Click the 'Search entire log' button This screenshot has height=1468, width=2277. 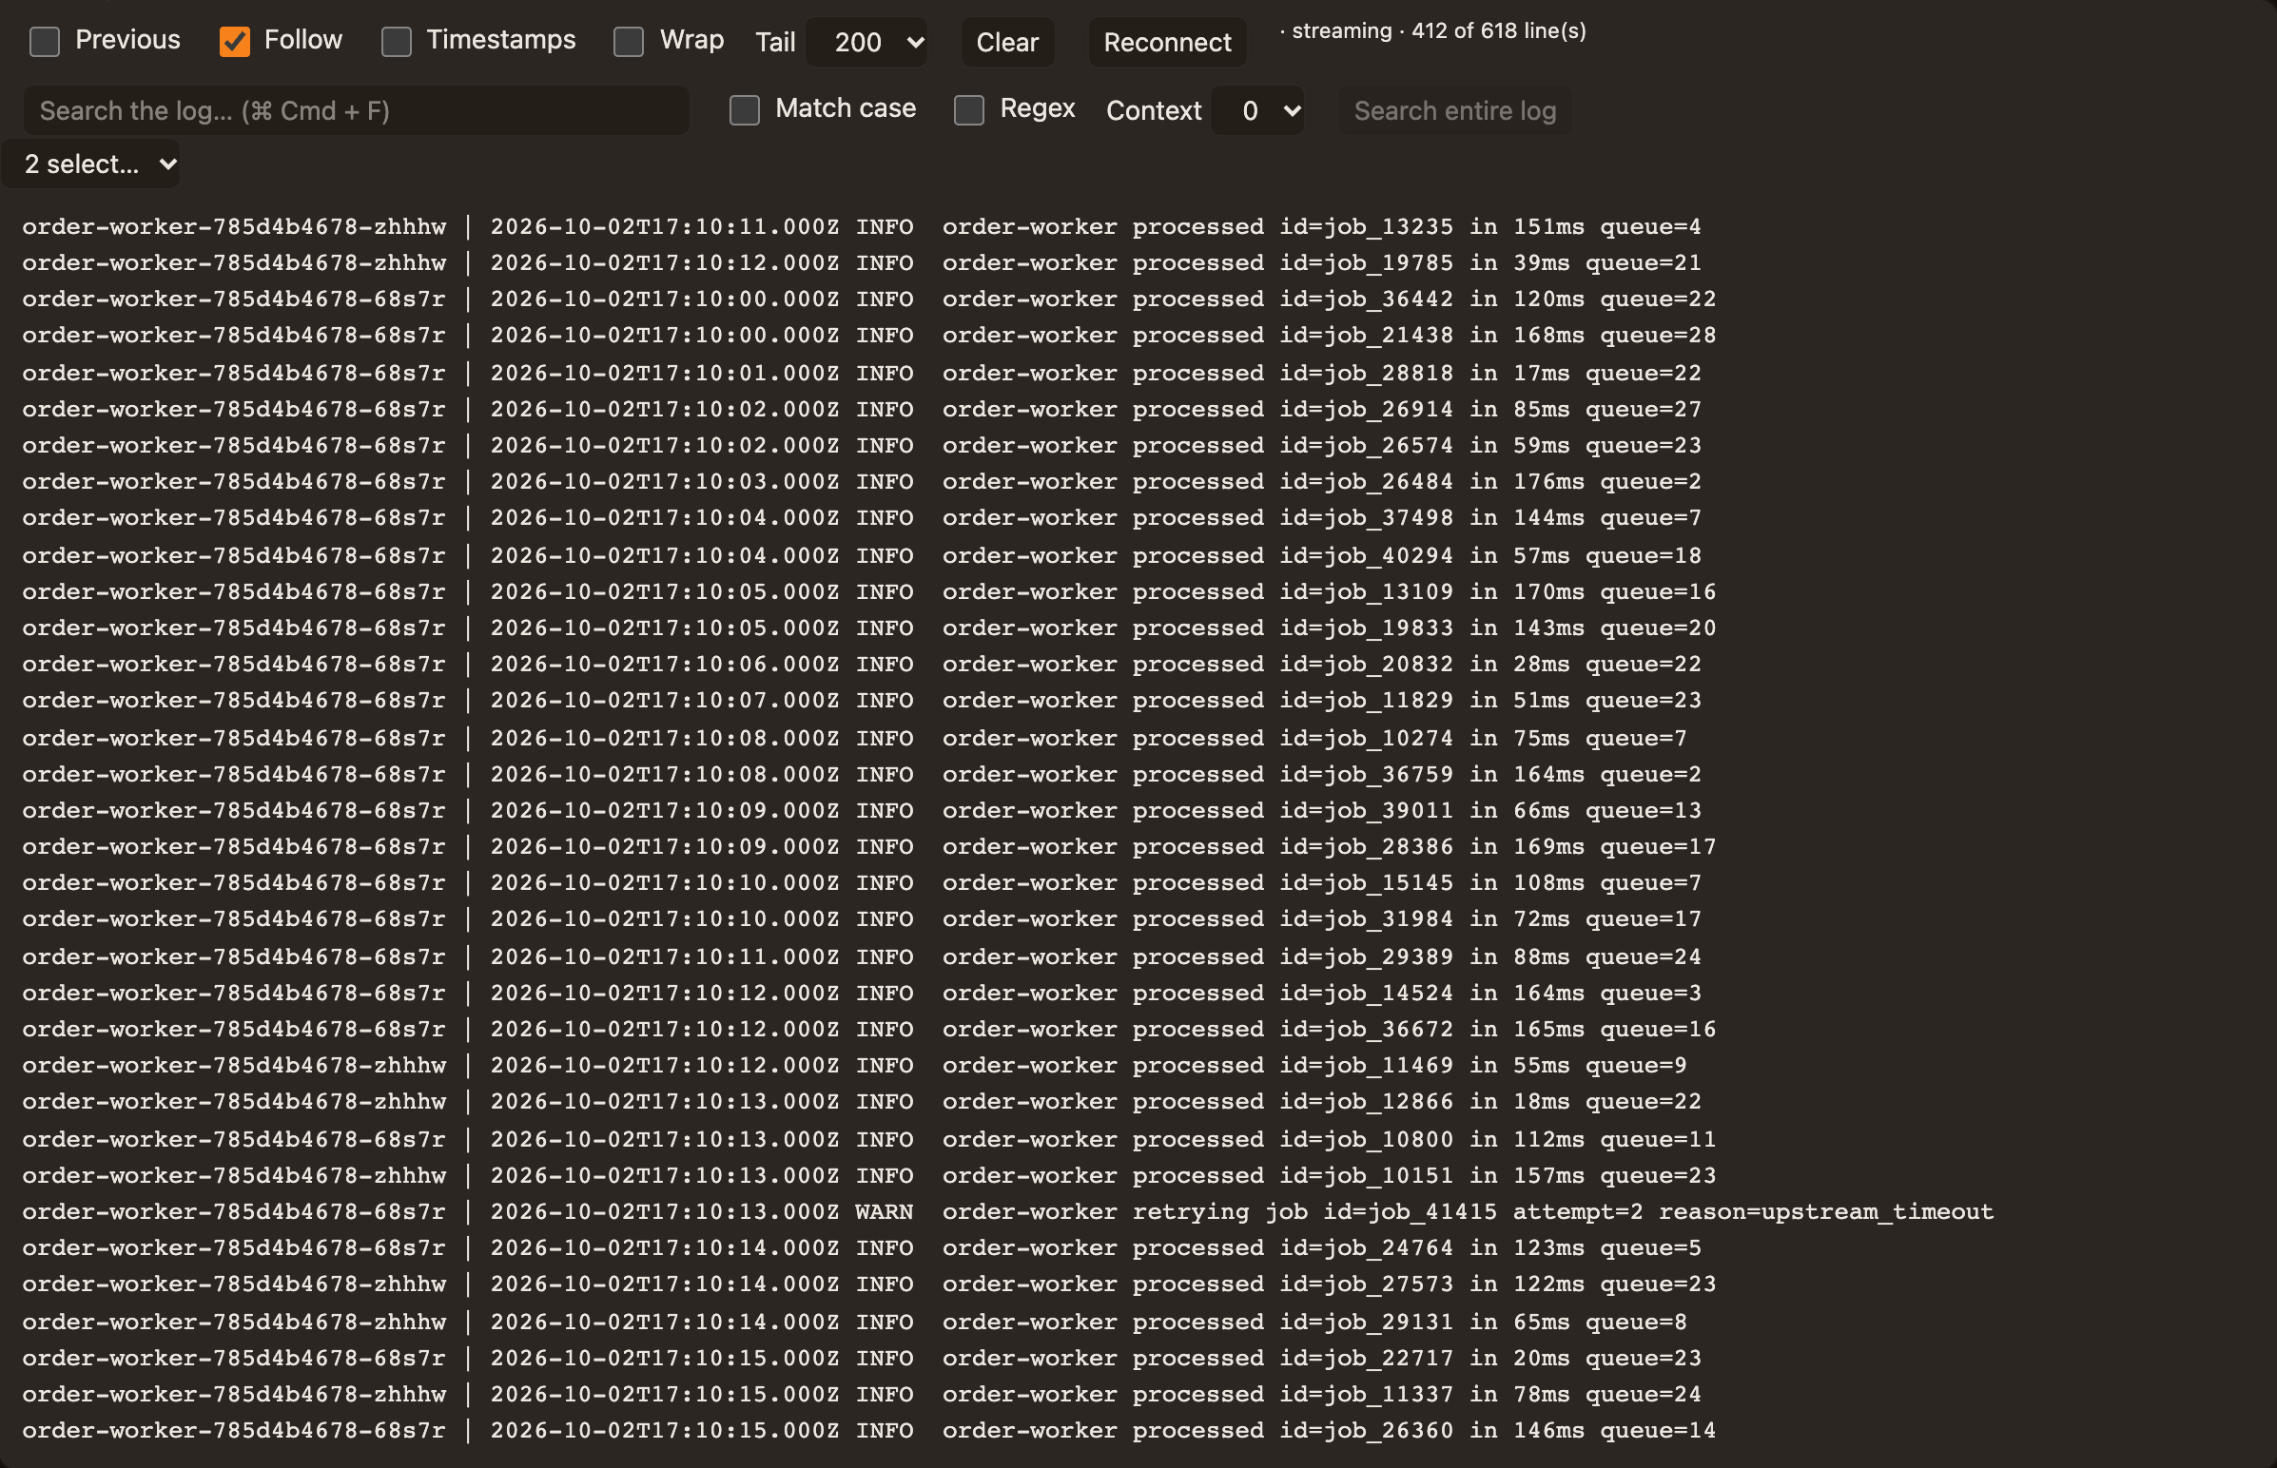pyautogui.click(x=1455, y=110)
